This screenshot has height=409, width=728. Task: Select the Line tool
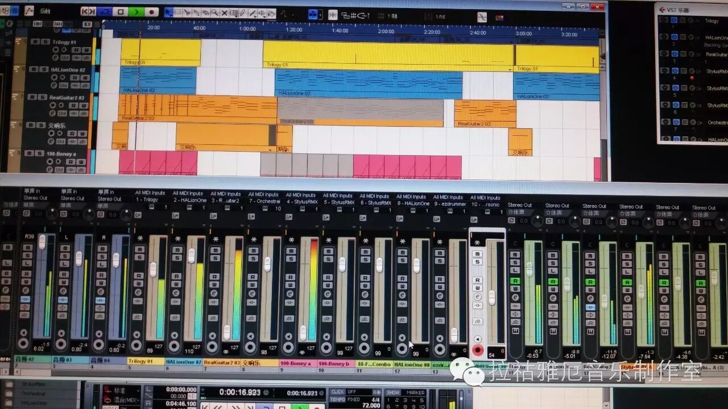point(252,12)
